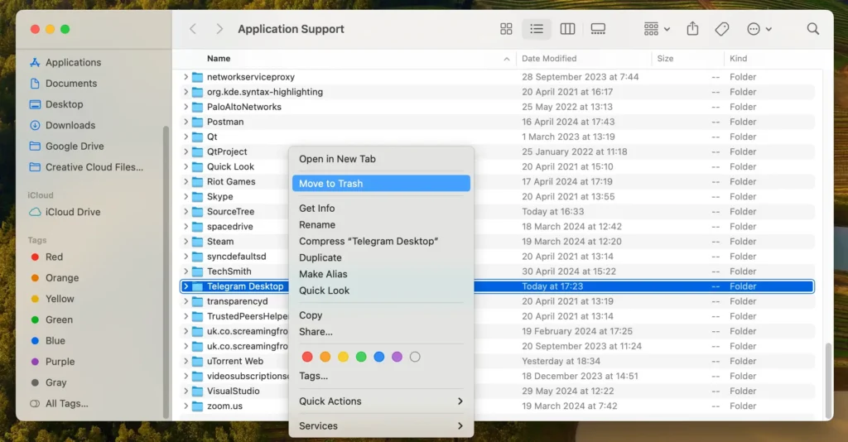
Task: Choose Tags... from context menu
Action: pos(381,376)
